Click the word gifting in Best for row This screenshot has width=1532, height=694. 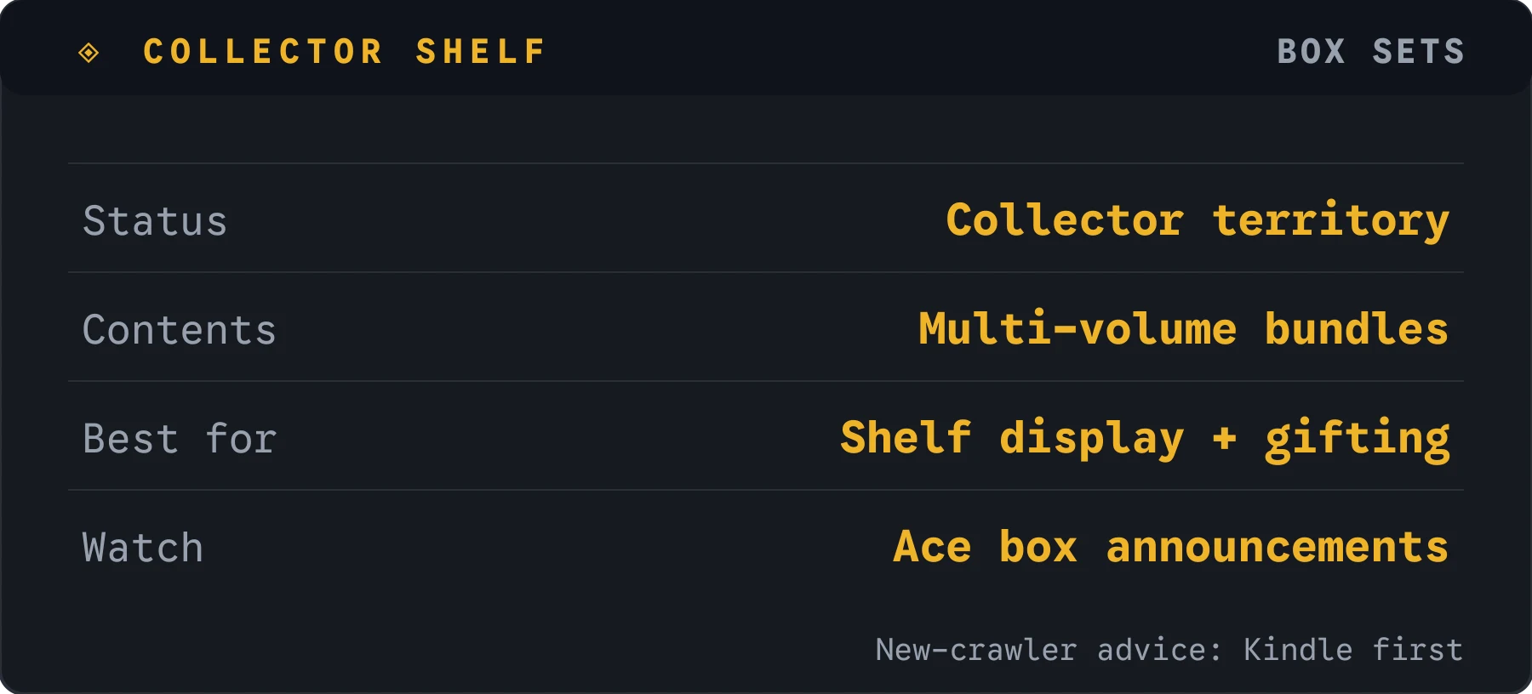(x=1358, y=441)
